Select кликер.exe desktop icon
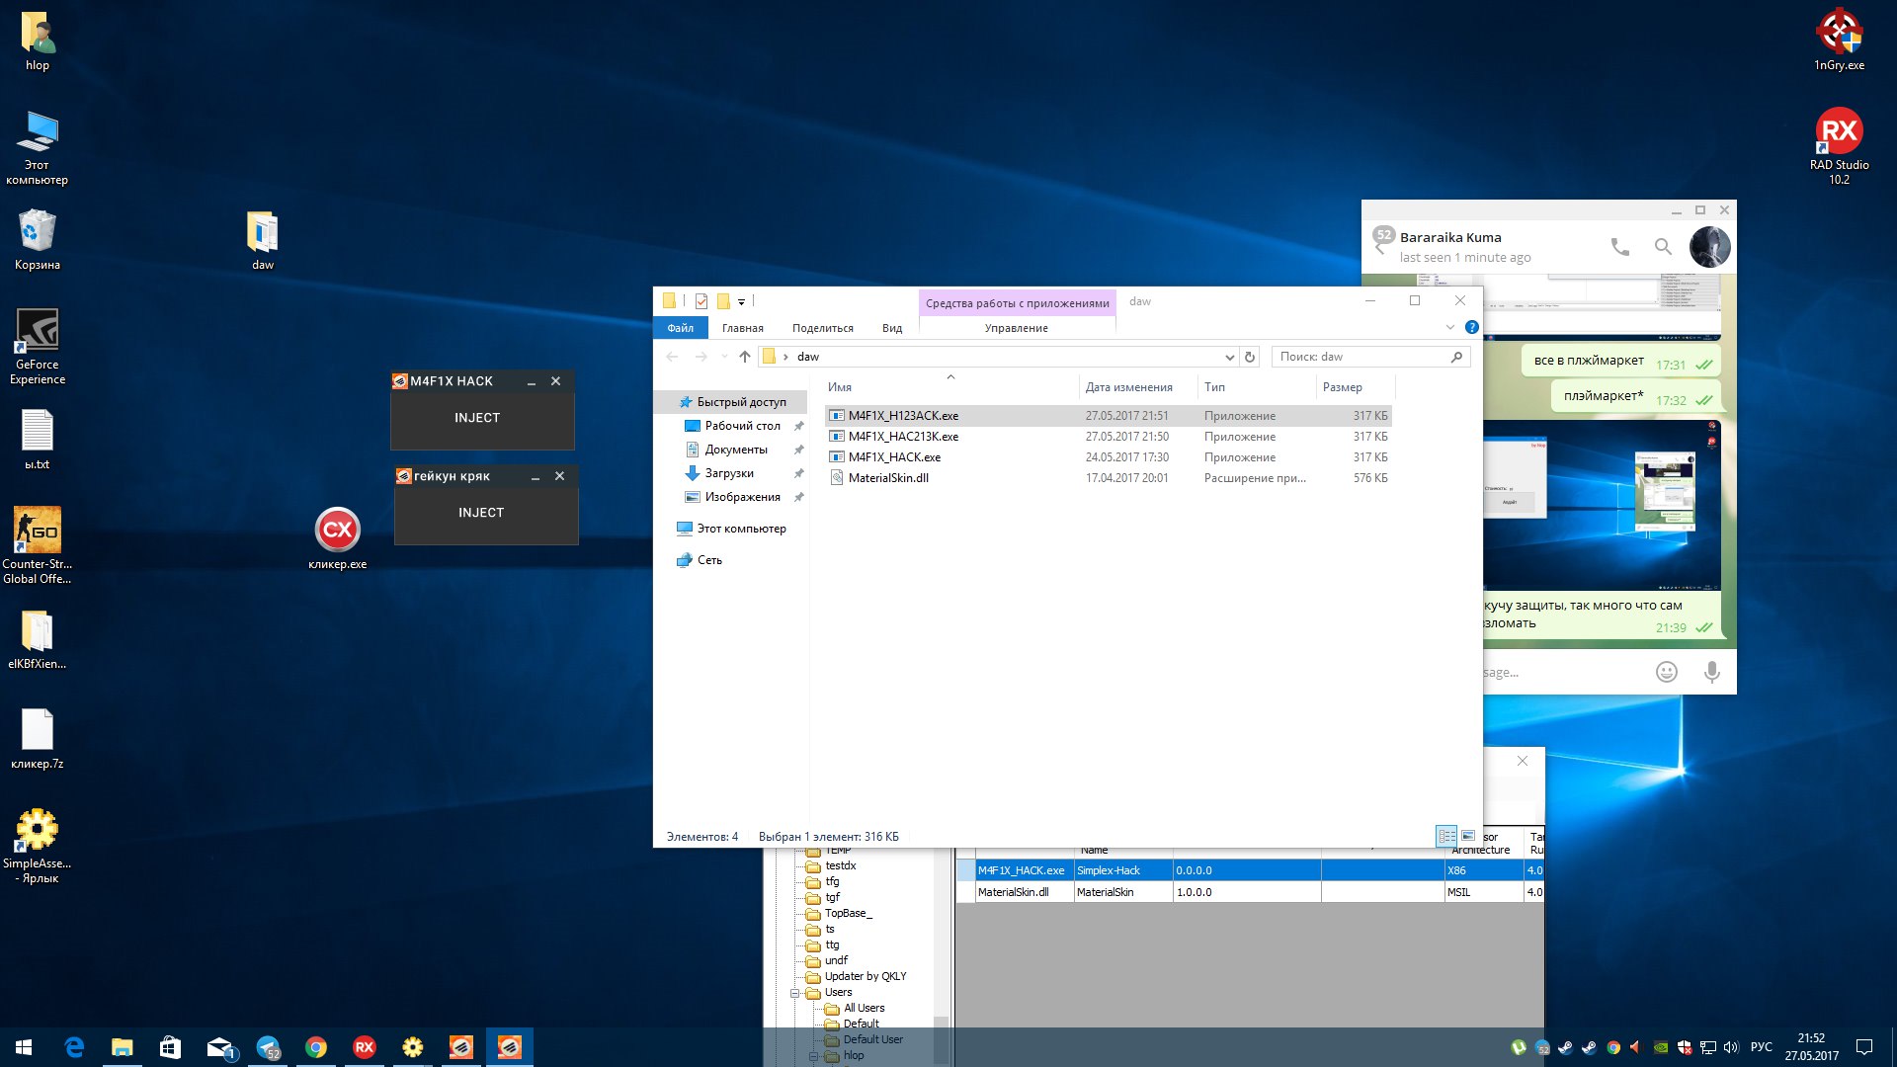This screenshot has height=1067, width=1897. click(x=338, y=539)
